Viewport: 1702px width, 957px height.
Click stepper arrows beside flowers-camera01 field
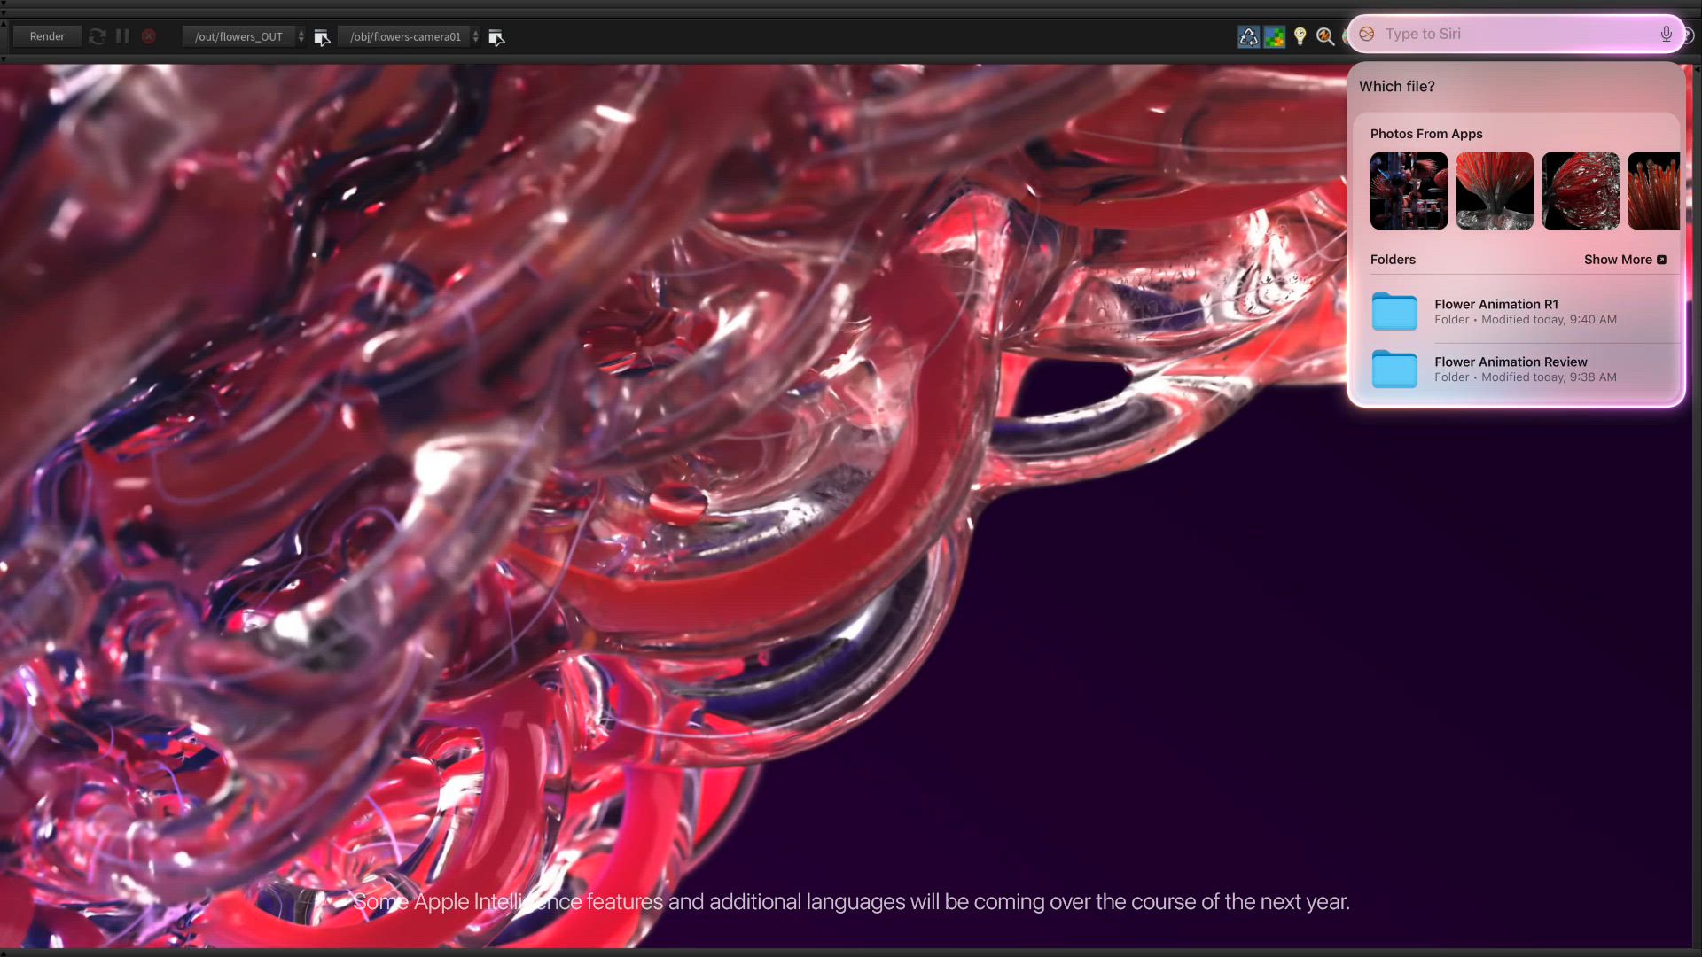pos(476,36)
